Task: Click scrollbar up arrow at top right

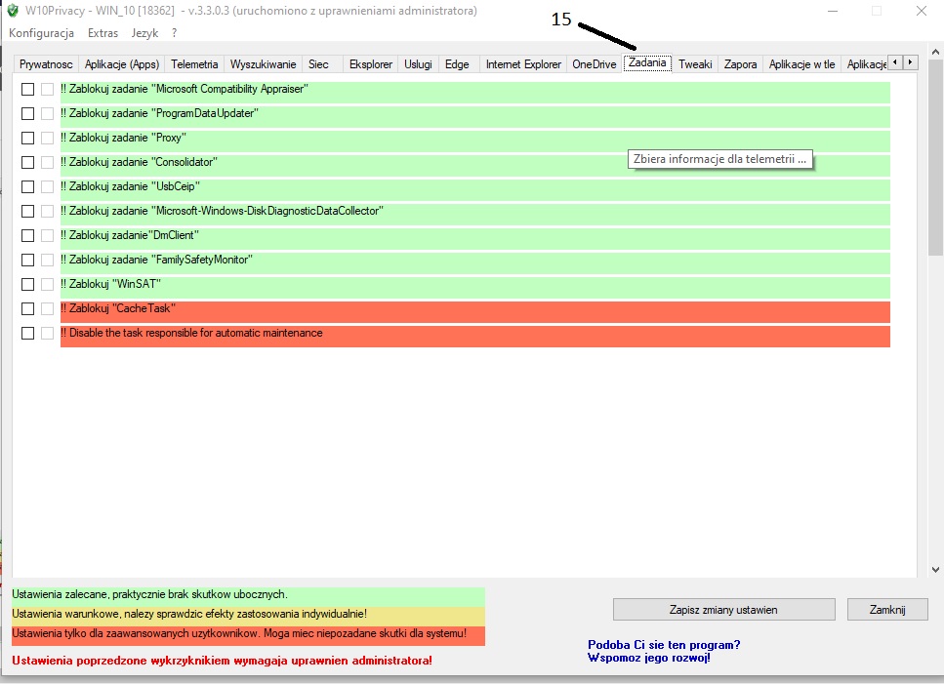Action: click(935, 52)
